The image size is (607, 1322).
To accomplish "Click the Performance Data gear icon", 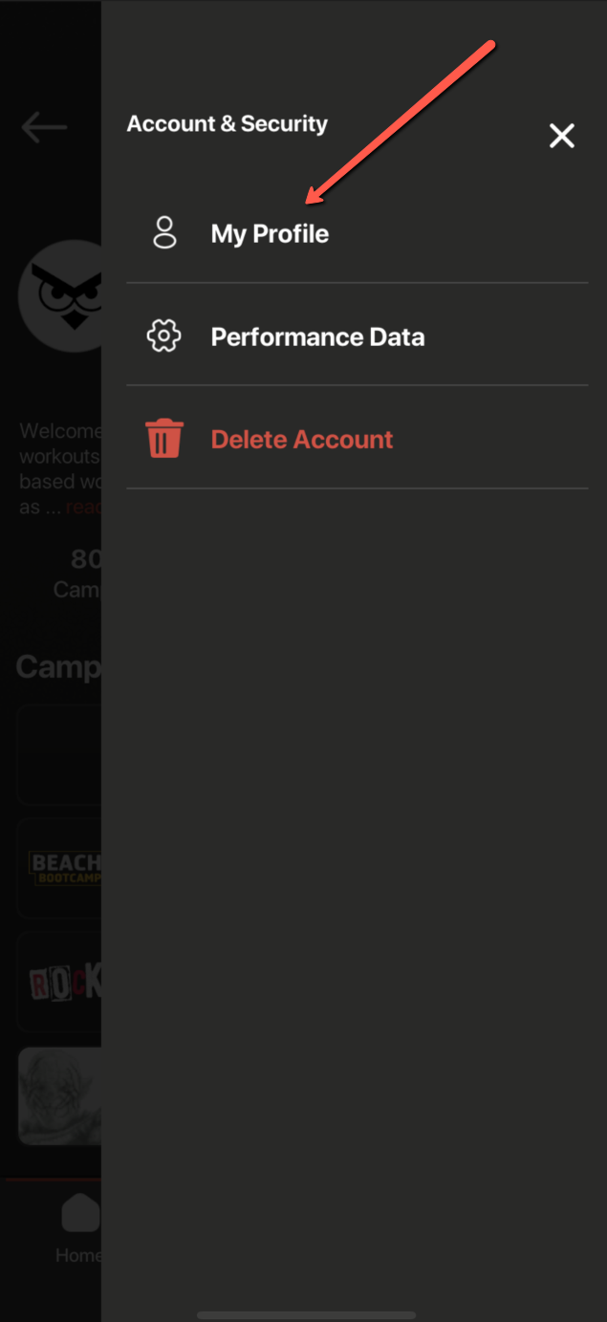I will (x=164, y=336).
